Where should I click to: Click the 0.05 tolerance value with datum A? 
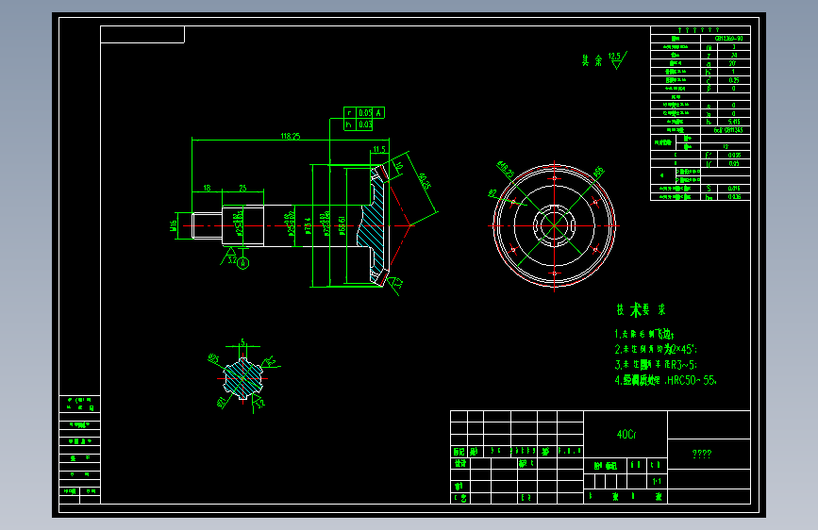[x=365, y=112]
